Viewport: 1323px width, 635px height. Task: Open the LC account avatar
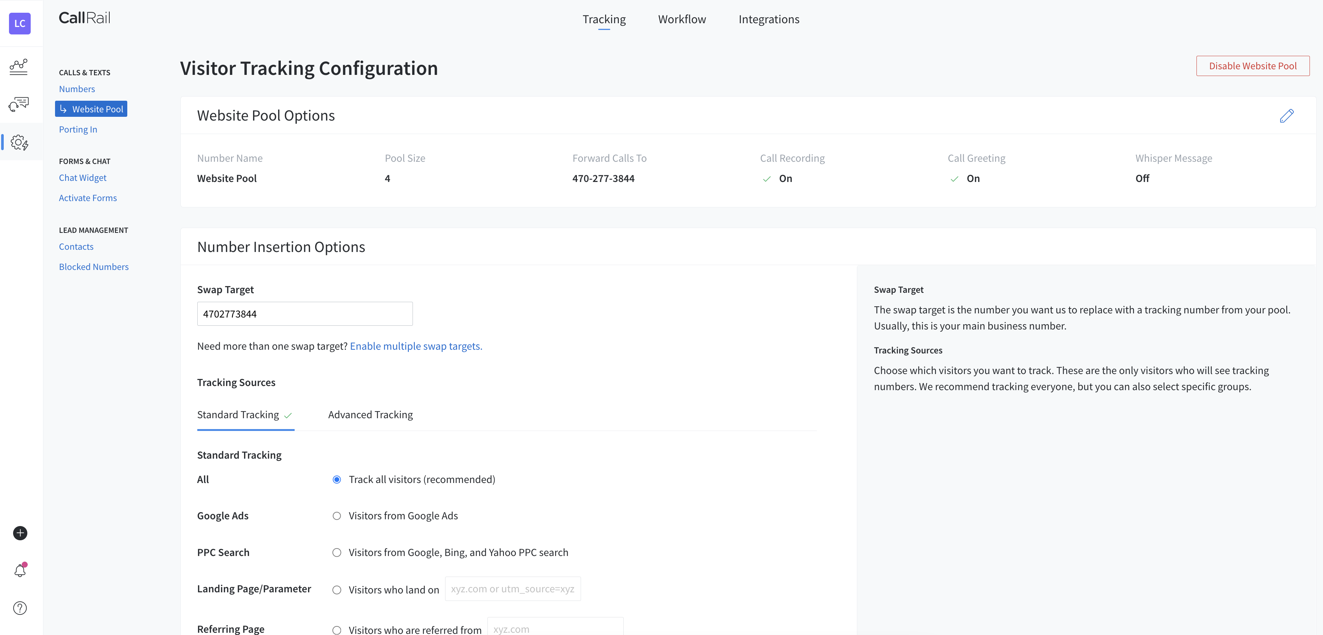(x=19, y=24)
